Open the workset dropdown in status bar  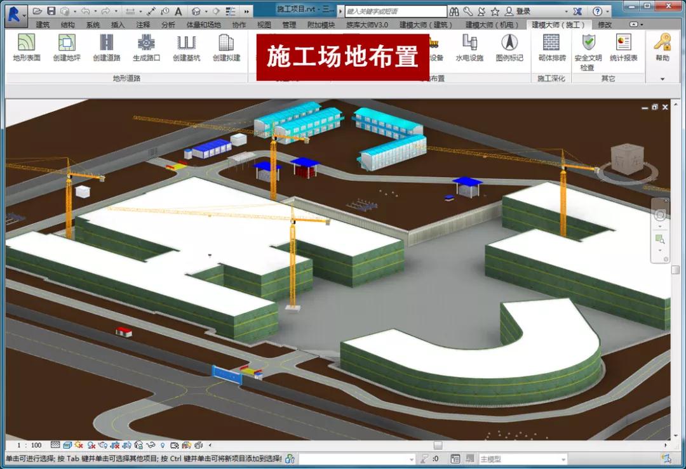[x=357, y=459]
